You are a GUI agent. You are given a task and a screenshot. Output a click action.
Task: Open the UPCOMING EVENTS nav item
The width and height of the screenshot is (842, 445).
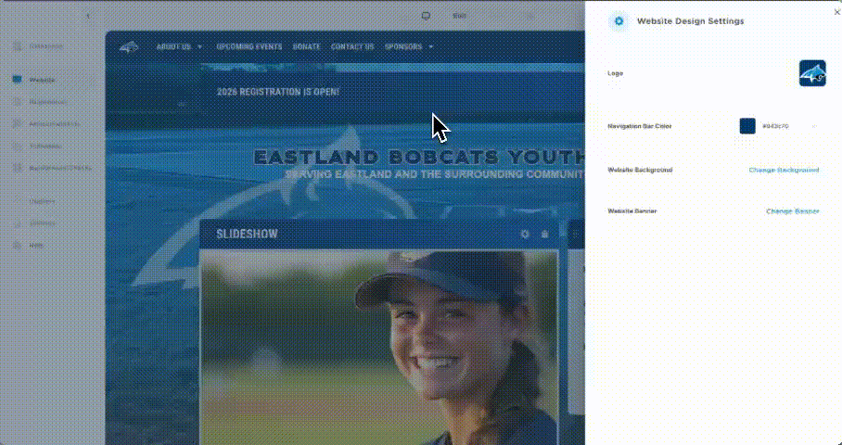(249, 47)
